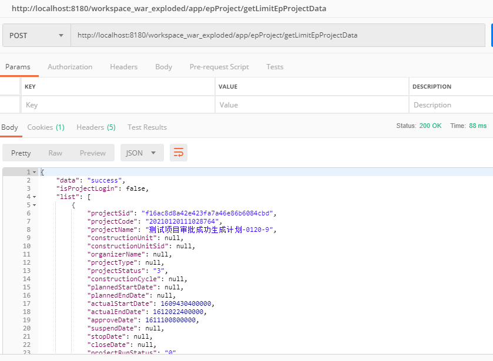The width and height of the screenshot is (493, 361).
Task: Toggle the wrap lines icon in response toolbar
Action: coord(179,153)
